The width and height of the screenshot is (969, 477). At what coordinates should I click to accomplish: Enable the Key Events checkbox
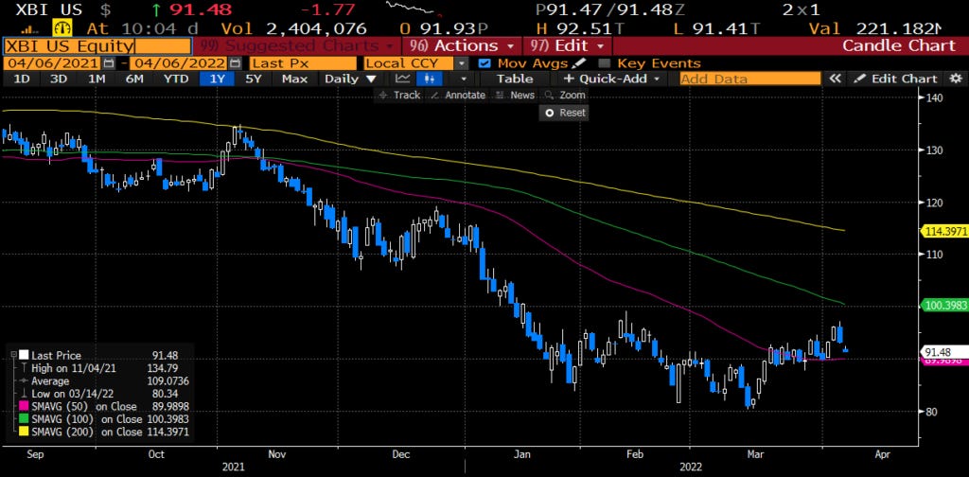605,63
